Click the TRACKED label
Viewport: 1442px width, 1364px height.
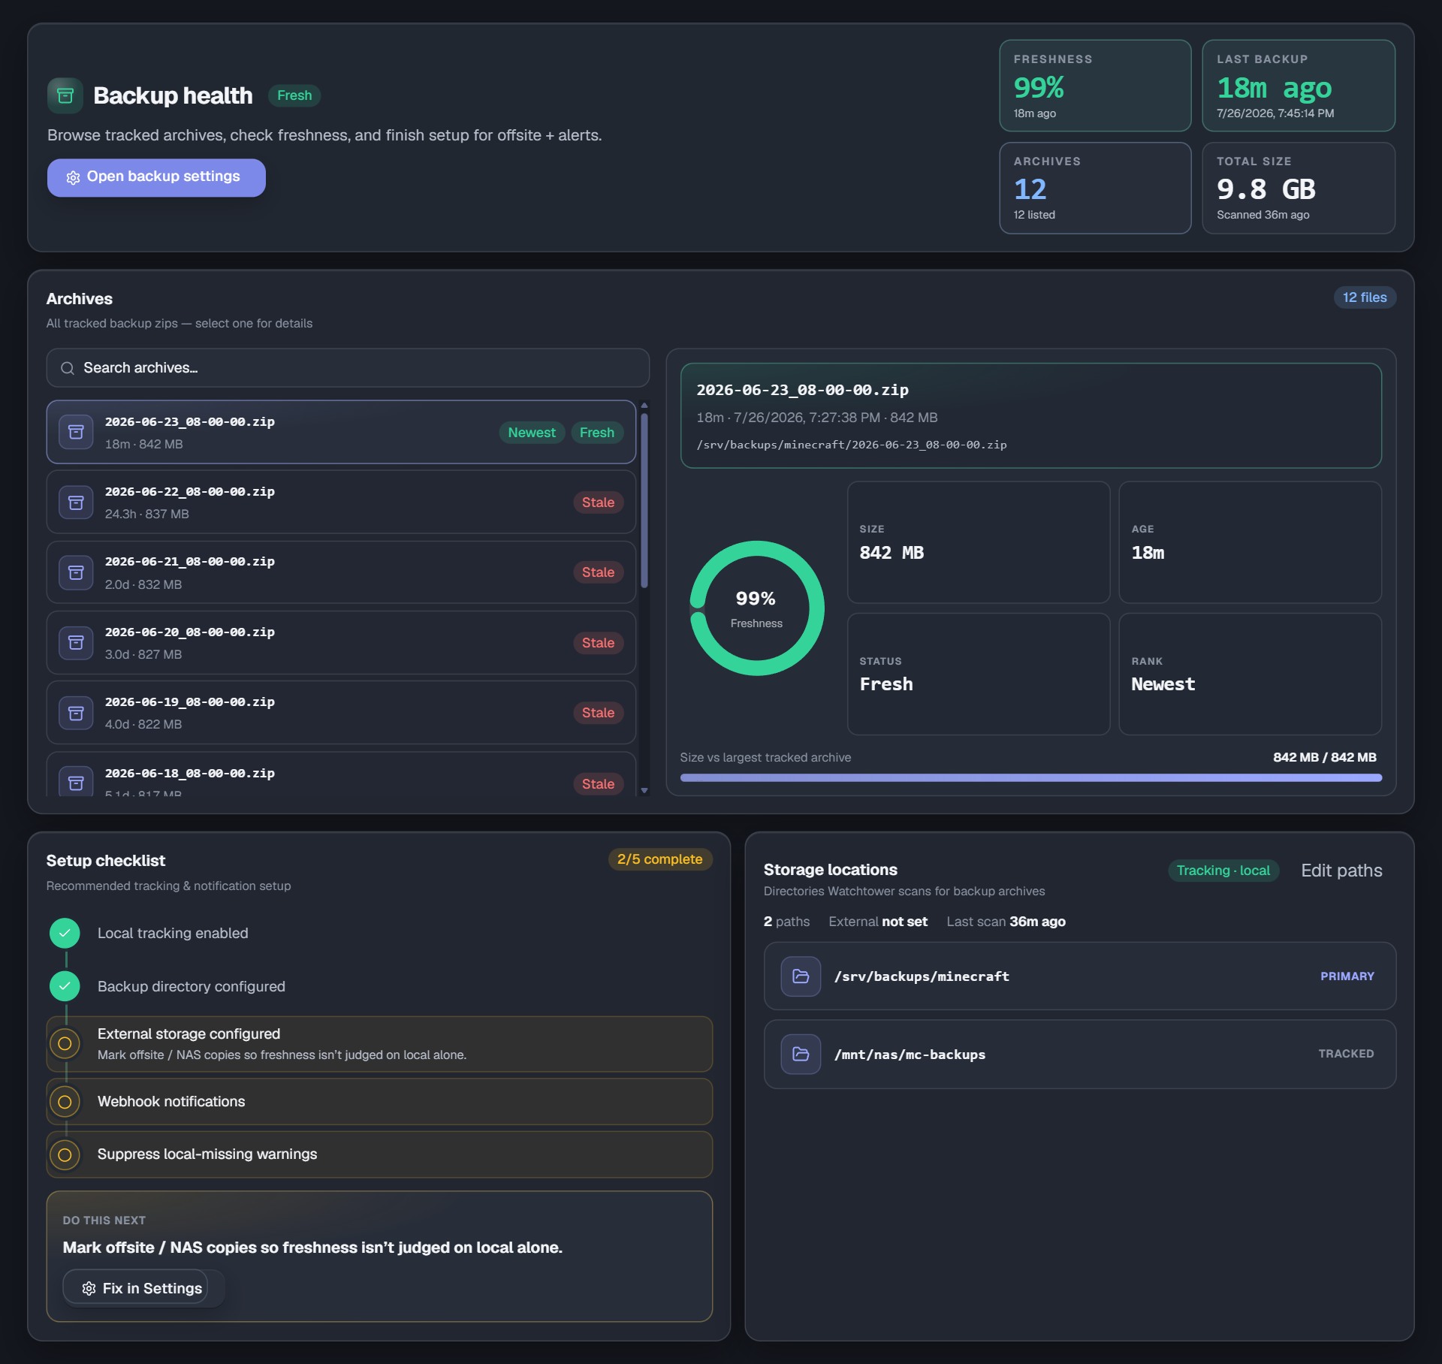1346,1054
